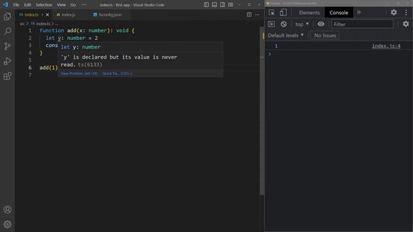
Task: Split the editor to the right
Action: tap(249, 15)
